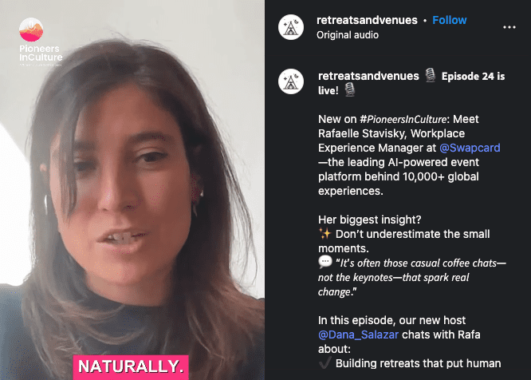Click the Pioneers InCulture logo on video
Image resolution: width=531 pixels, height=380 pixels.
pos(41,42)
